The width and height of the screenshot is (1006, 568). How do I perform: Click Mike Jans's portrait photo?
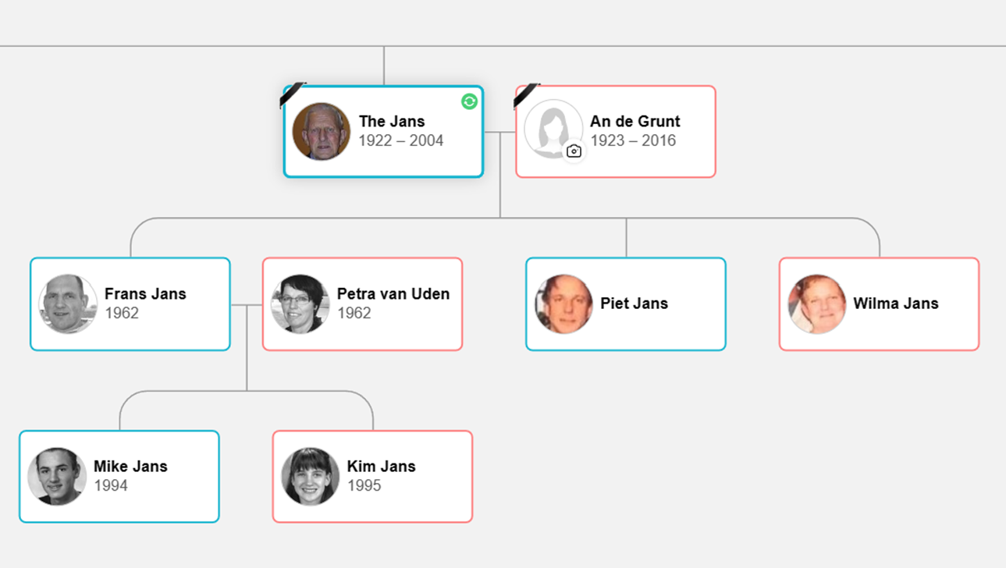coord(57,476)
